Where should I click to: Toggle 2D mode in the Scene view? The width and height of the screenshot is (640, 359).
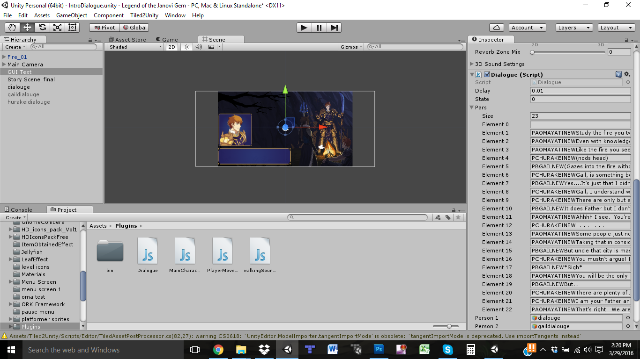tap(172, 47)
